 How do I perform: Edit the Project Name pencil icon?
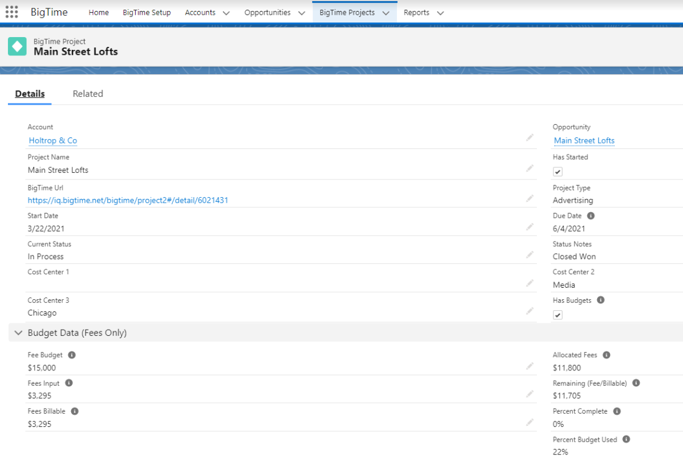[530, 168]
